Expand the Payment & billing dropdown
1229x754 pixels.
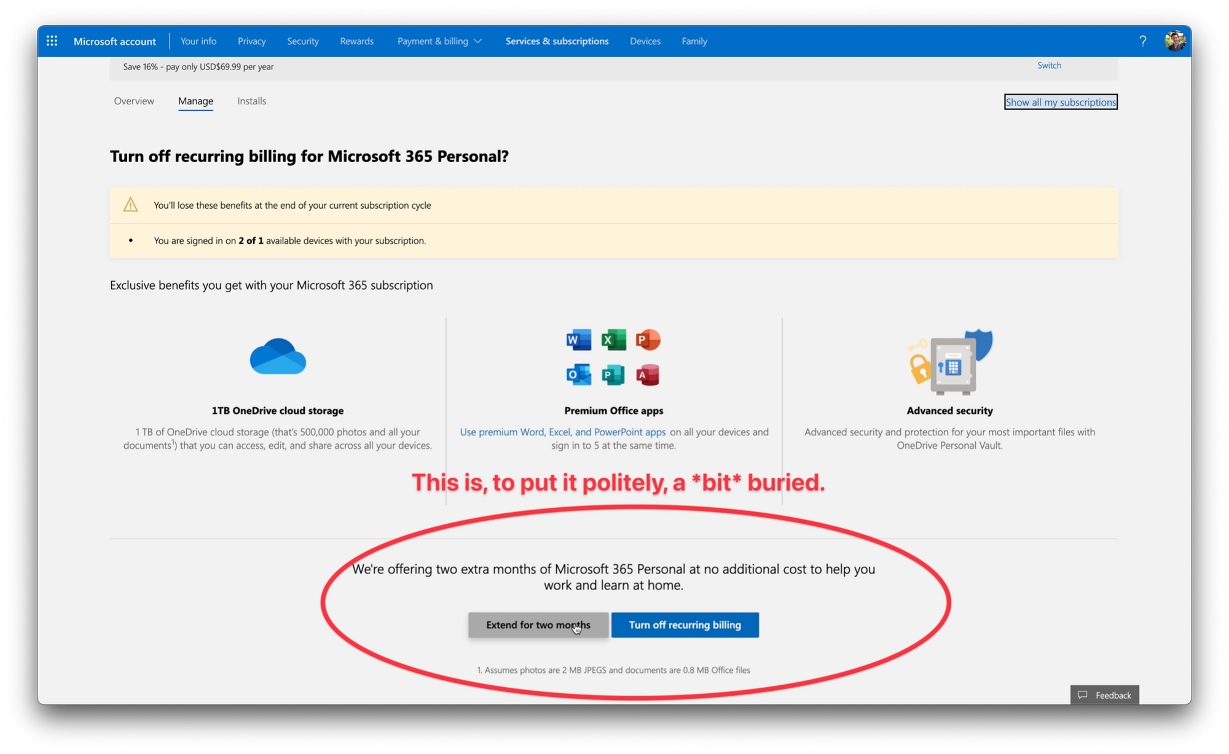tap(439, 41)
